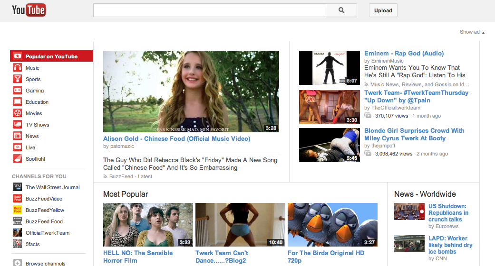Open the Wall Street Journal channel icon
The height and width of the screenshot is (266, 495).
(18, 187)
